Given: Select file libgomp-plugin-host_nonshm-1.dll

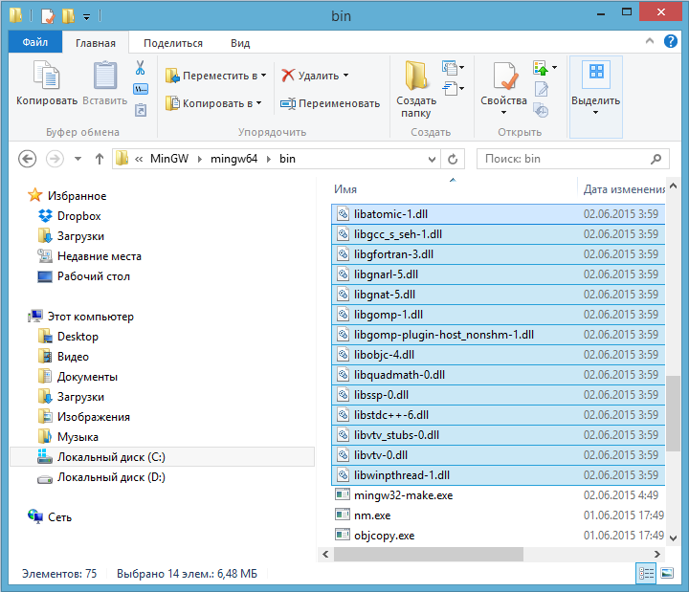Looking at the screenshot, I should pos(498,335).
